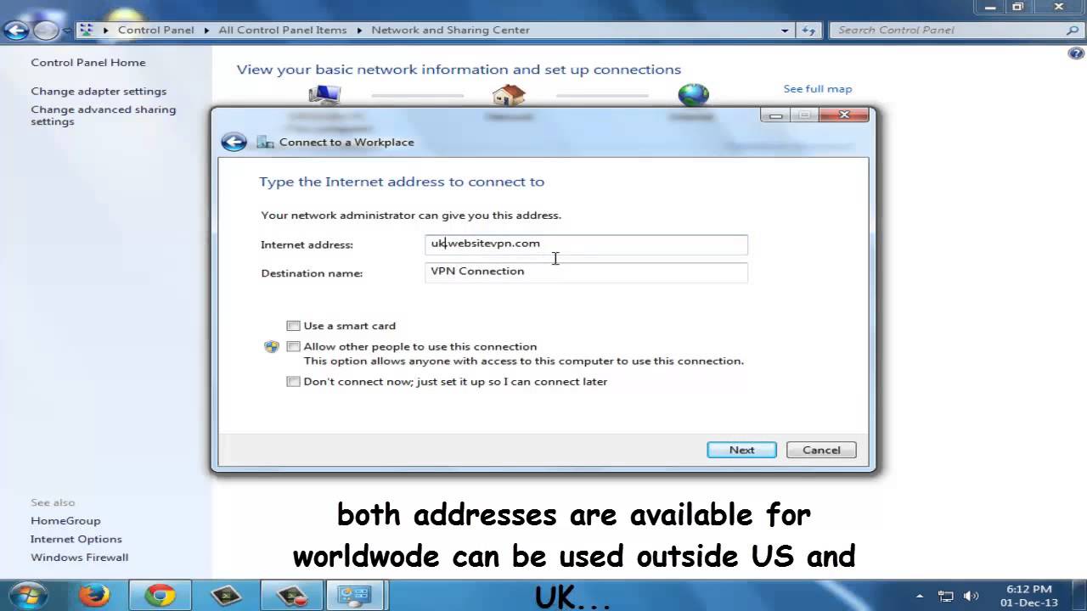Click the Cancel button

pos(821,450)
